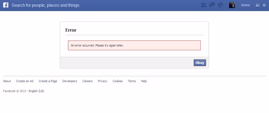Open the friend requests icon
This screenshot has height=113, width=269.
tap(204, 5)
